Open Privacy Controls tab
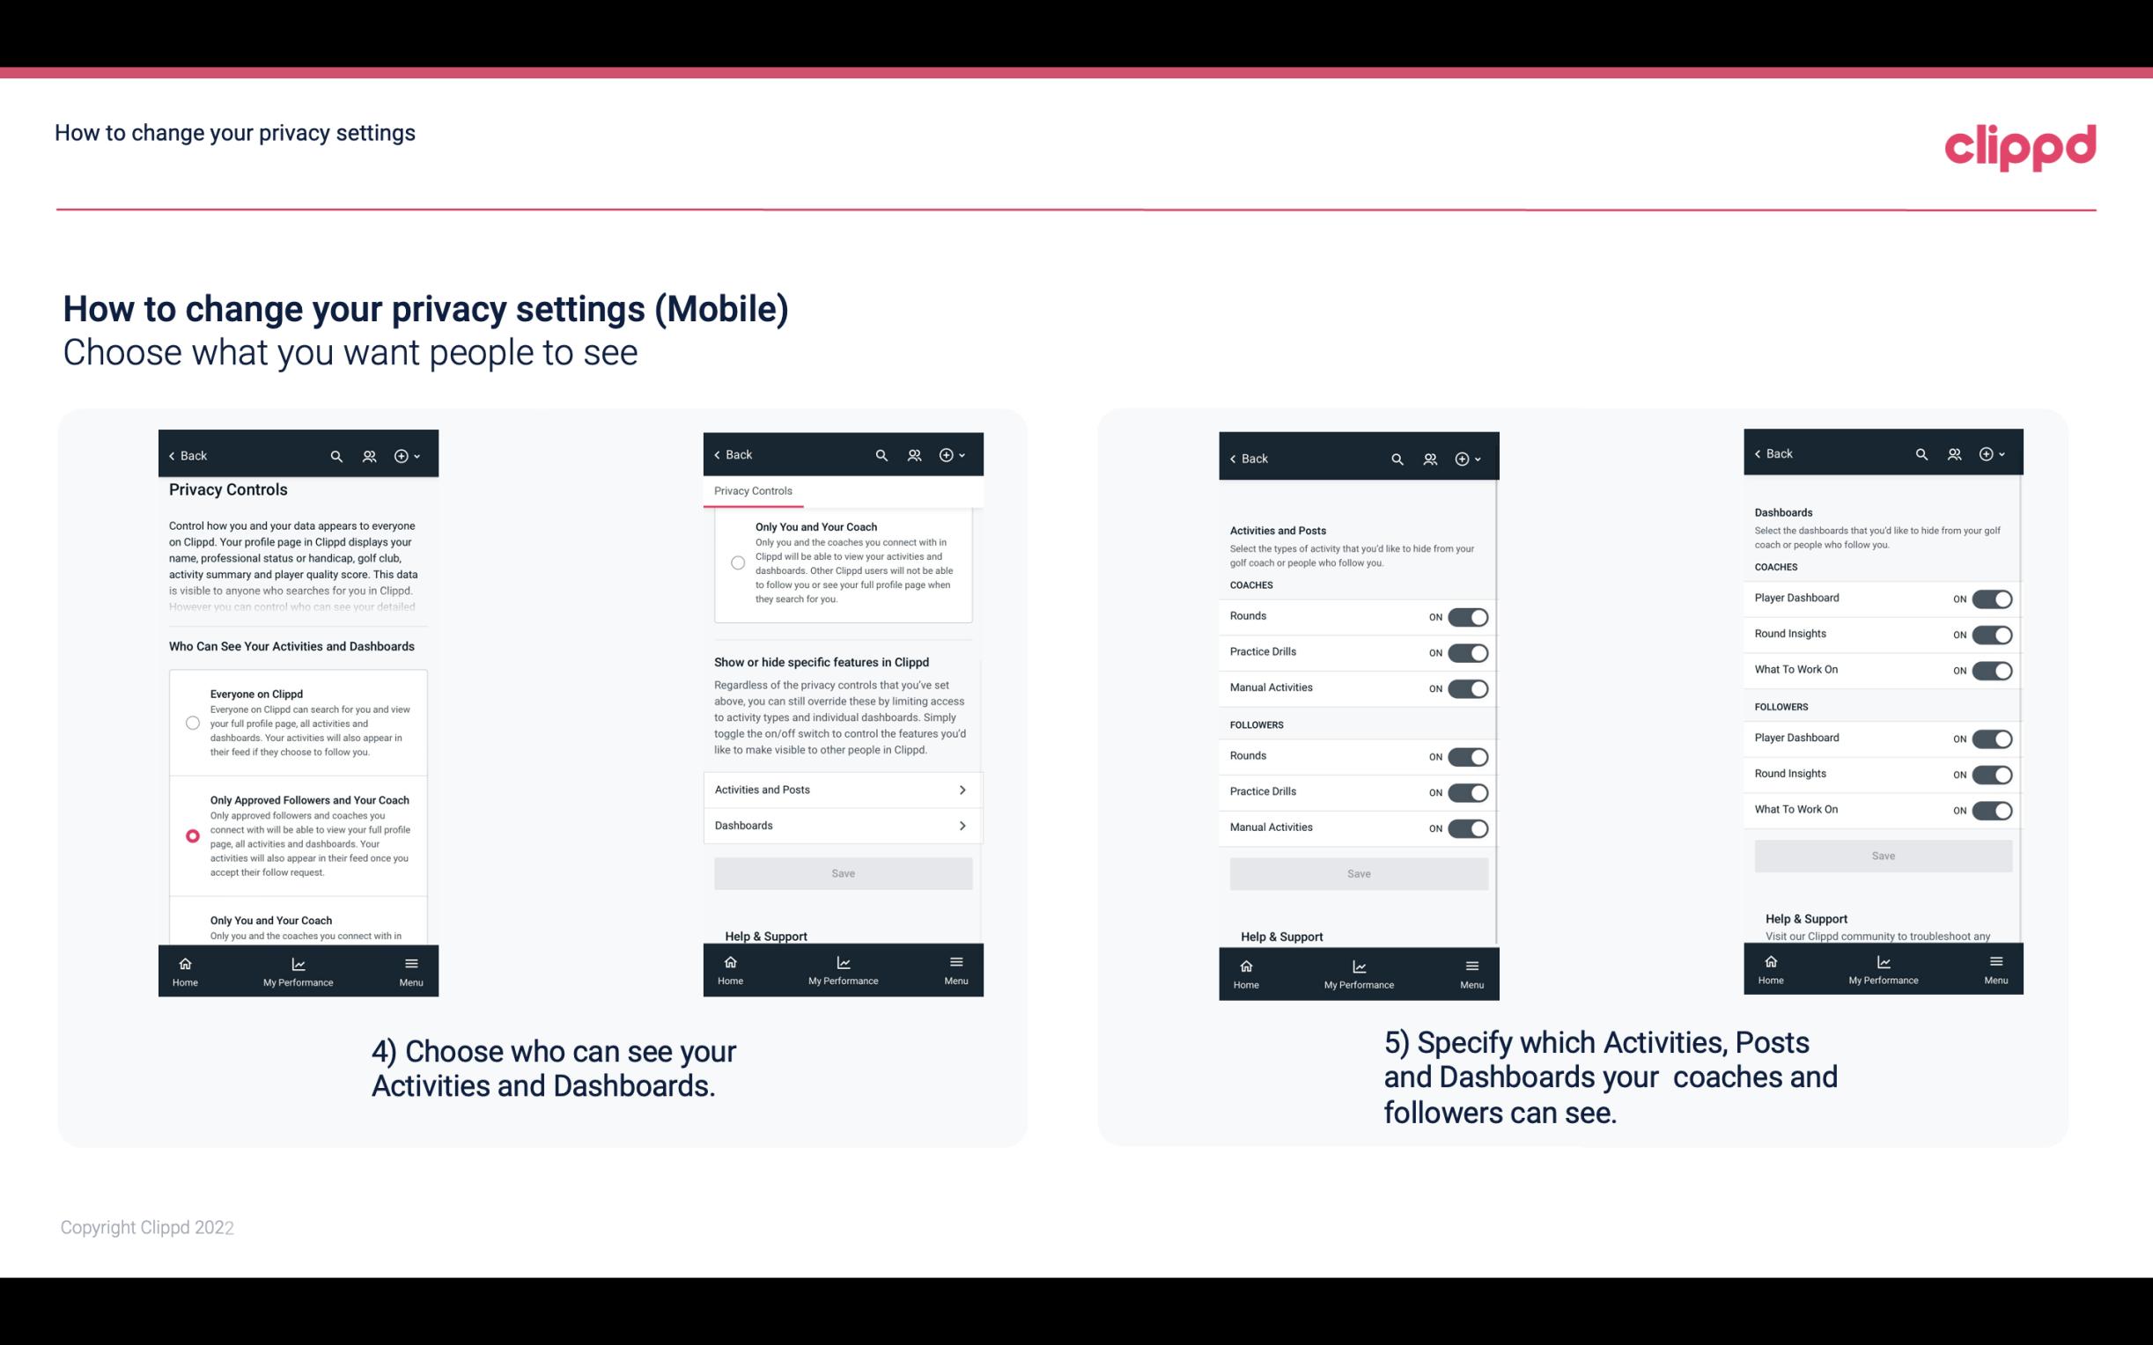 tap(753, 491)
